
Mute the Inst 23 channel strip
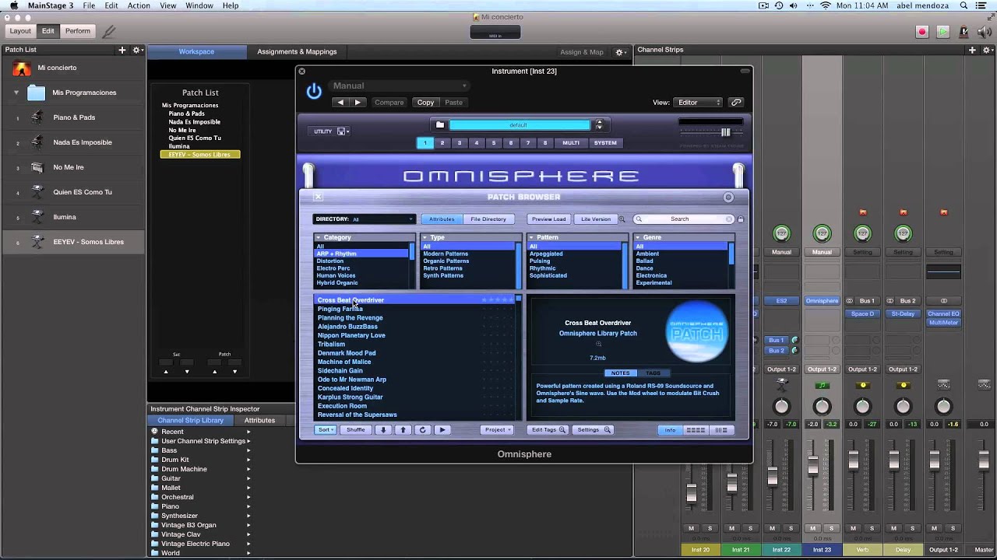pyautogui.click(x=812, y=529)
